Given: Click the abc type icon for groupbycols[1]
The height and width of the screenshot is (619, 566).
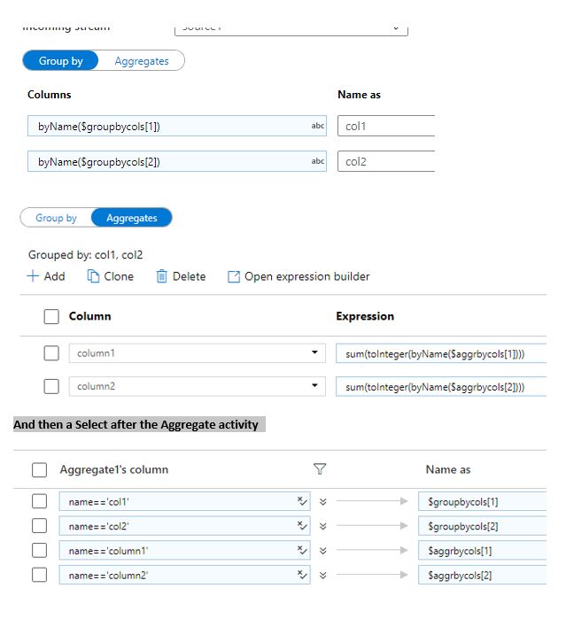Looking at the screenshot, I should pyautogui.click(x=318, y=126).
